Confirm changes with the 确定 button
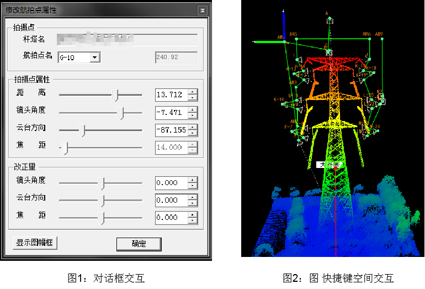This screenshot has height=289, width=425. tap(139, 244)
